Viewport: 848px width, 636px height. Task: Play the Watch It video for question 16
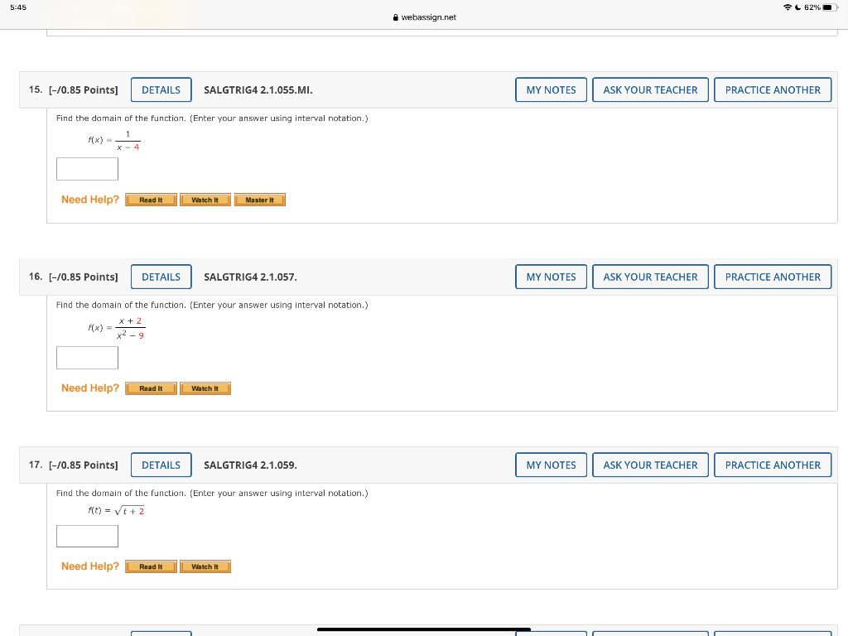[x=205, y=388]
